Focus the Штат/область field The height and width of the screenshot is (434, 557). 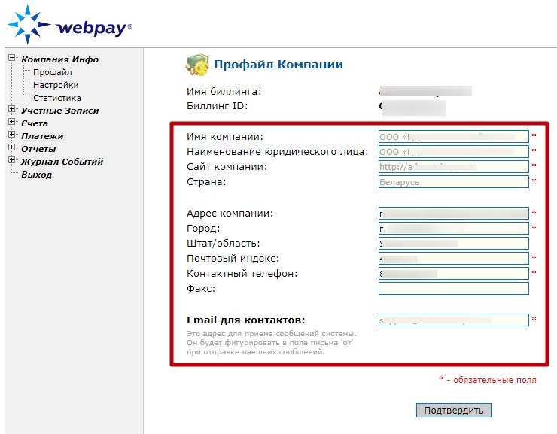click(x=454, y=244)
